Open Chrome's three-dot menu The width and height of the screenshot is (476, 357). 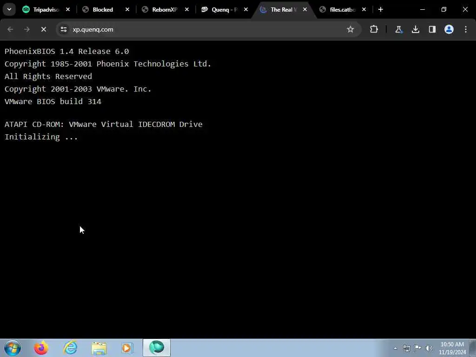(x=466, y=29)
